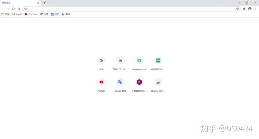Bookmark this page with the star icon
This screenshot has width=259, height=139.
pos(237,9)
